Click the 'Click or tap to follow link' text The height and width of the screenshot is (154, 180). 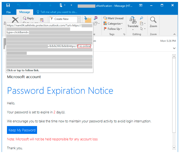point(23,70)
